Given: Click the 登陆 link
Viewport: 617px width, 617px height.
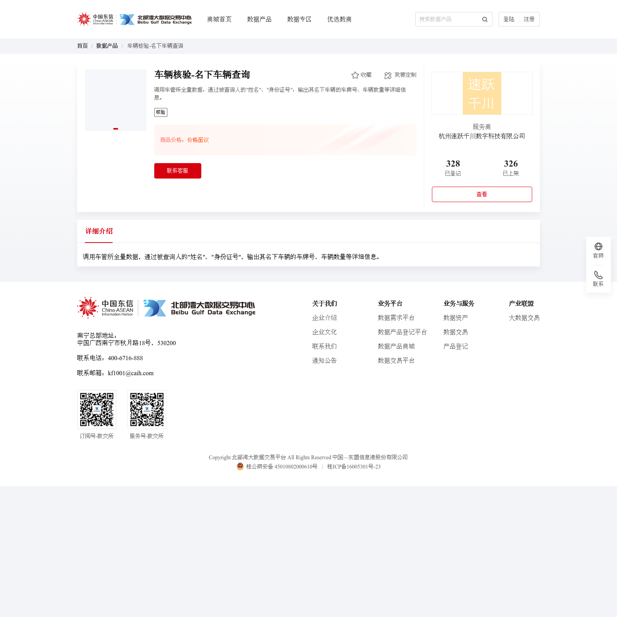Looking at the screenshot, I should (x=509, y=19).
